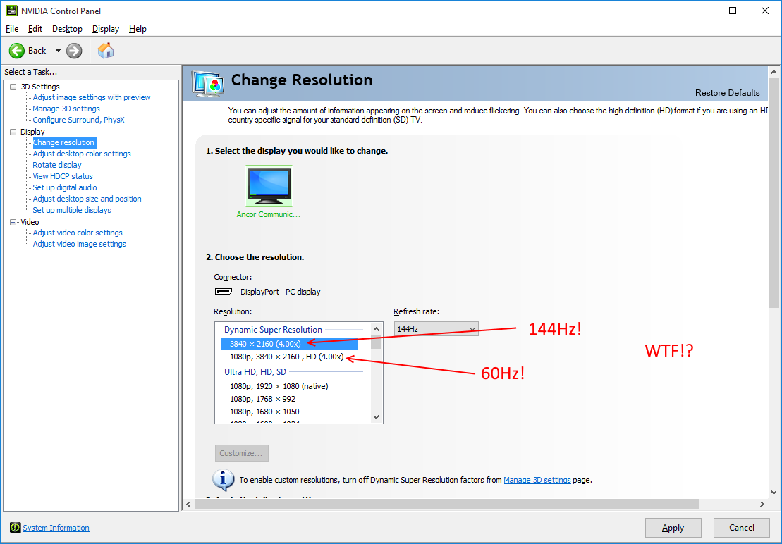
Task: Select 1080p, 1920 × 1080 (native)
Action: tap(279, 386)
